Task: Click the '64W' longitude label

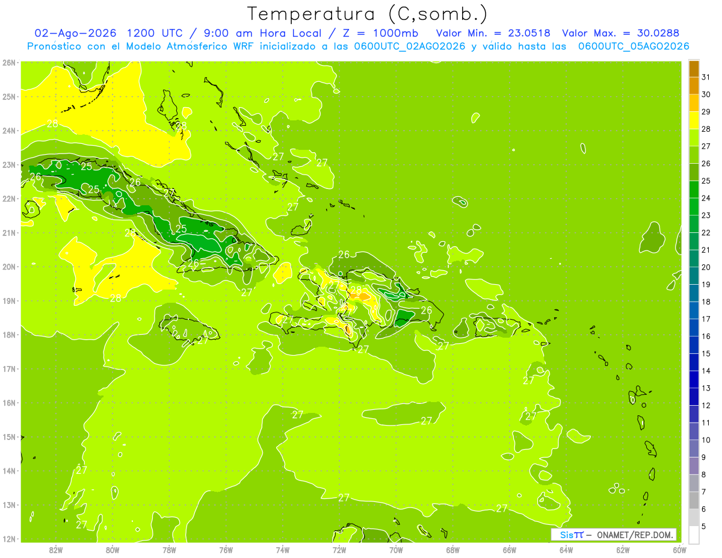Action: point(566,550)
